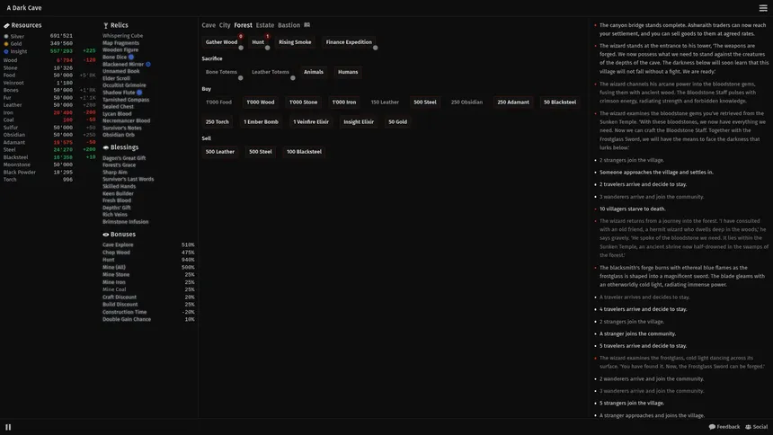Image resolution: width=773 pixels, height=435 pixels.
Task: Click the Resources section icon
Action: (x=6, y=25)
